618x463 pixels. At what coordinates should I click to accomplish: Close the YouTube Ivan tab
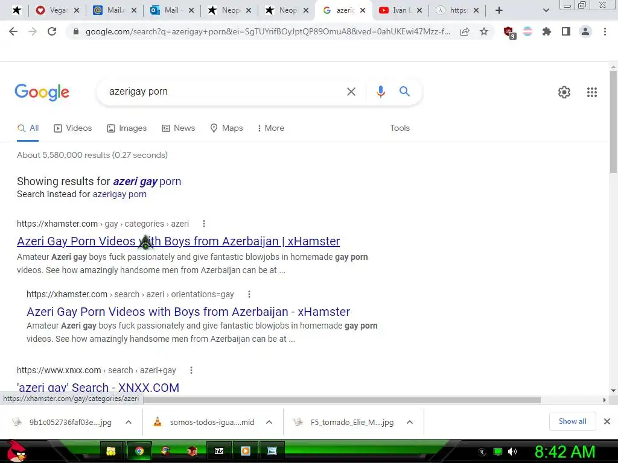[419, 10]
